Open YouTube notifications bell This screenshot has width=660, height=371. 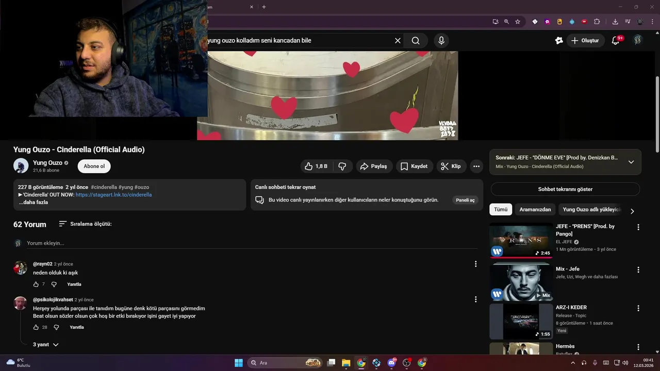click(x=616, y=41)
